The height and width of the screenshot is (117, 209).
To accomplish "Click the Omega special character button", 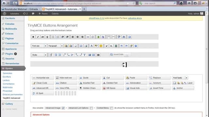I will [x=81, y=46].
